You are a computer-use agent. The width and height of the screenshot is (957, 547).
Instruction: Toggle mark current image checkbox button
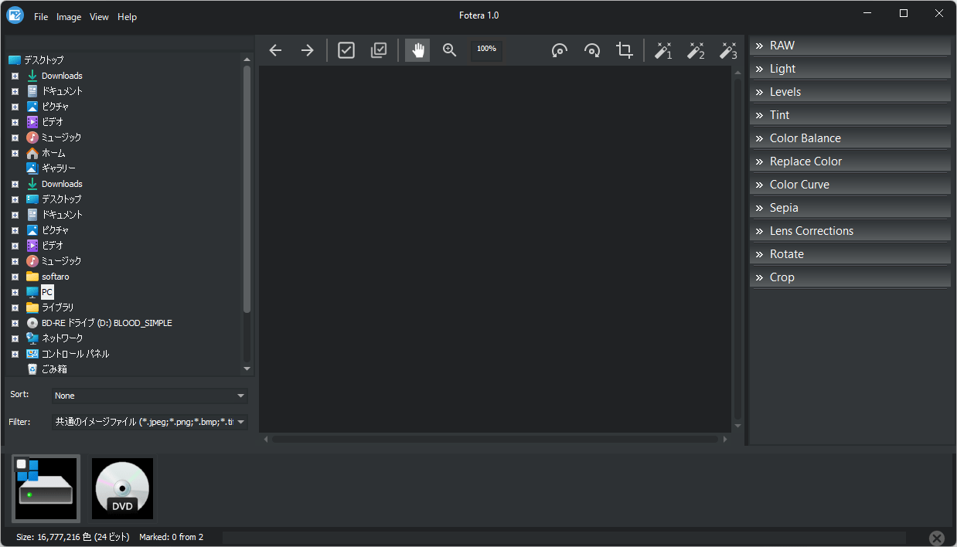click(346, 50)
